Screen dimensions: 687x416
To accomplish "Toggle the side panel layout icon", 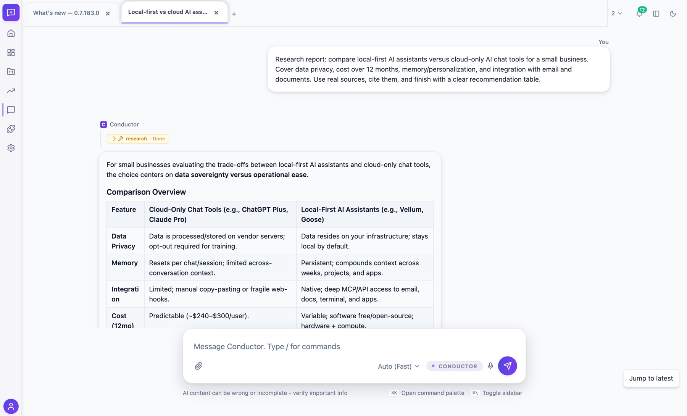I will click(656, 14).
